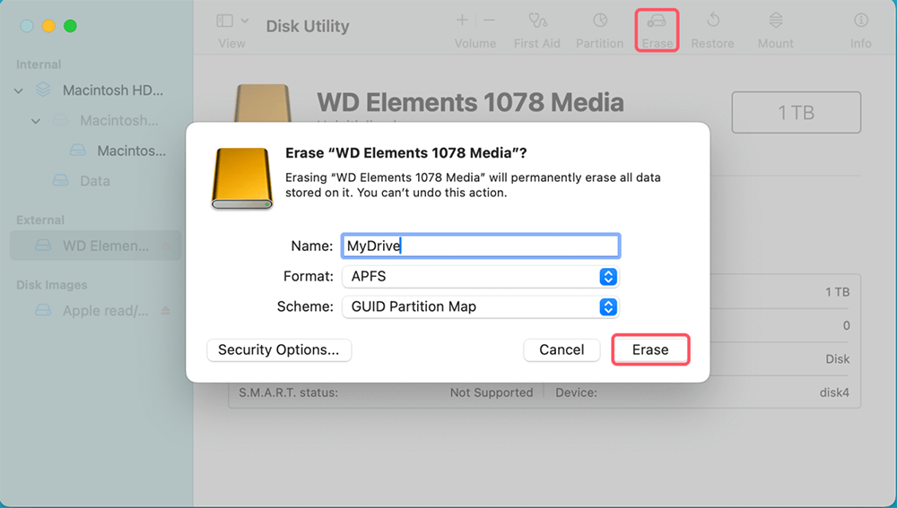Click the add Volume plus icon

(462, 20)
